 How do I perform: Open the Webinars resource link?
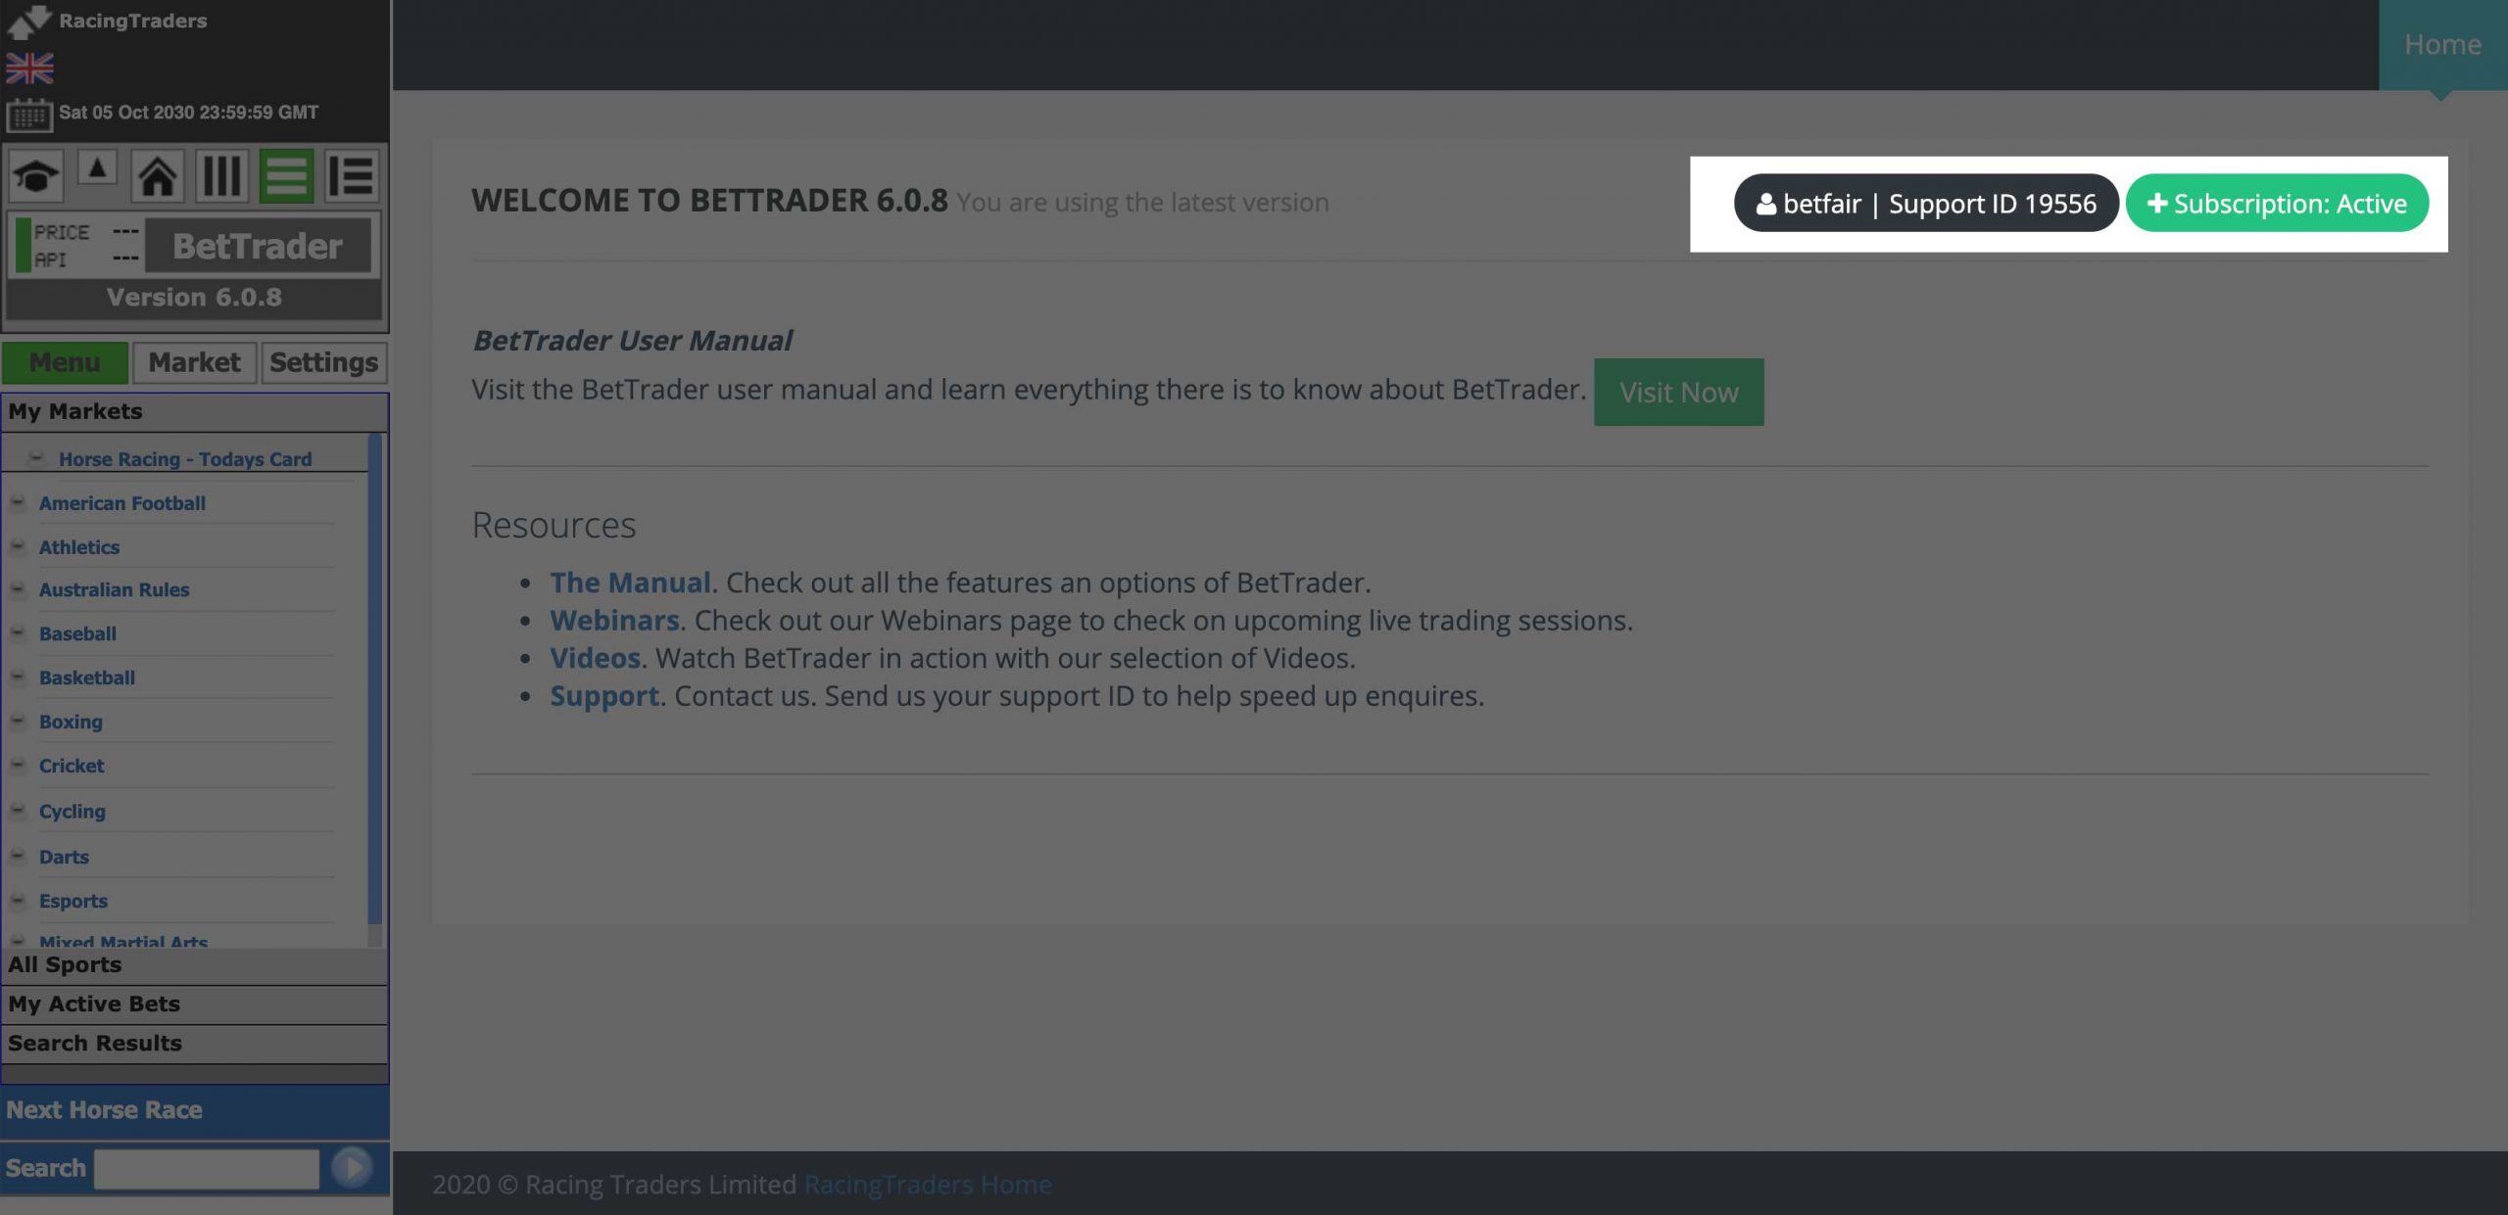tap(612, 620)
